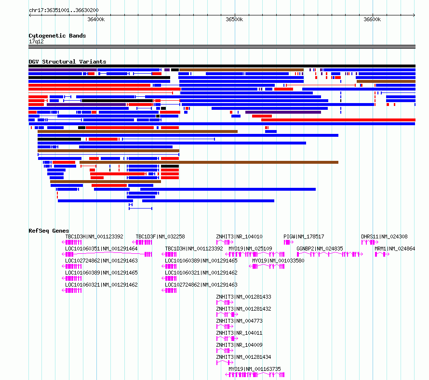Click the 36600k ruler tick label
Viewport: 429px width, 380px height.
pos(372,19)
